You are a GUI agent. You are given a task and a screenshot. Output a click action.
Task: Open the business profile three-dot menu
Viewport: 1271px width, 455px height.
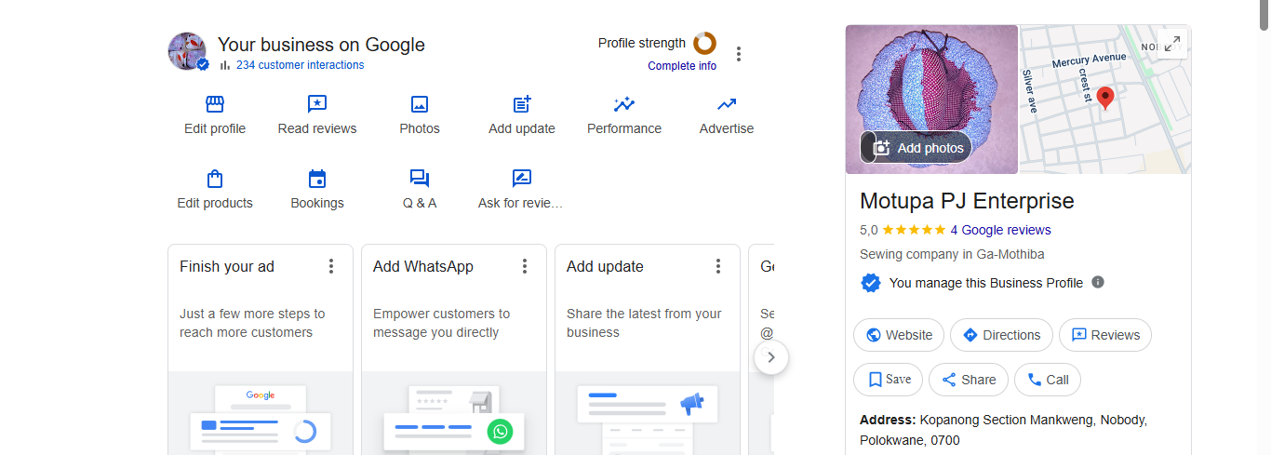tap(739, 54)
